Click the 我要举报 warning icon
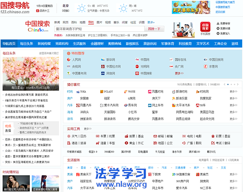Image resolution: width=243 pixels, height=192 pixels. point(218,23)
